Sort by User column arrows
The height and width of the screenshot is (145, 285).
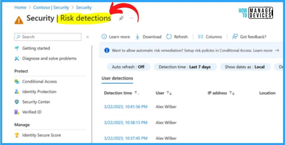pos(169,93)
